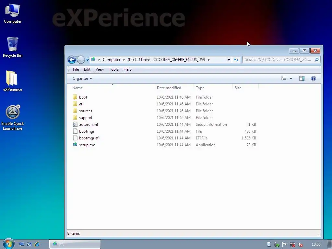Screen dimensions: 332x249
Task: Select the sources folder icon
Action: pos(75,111)
